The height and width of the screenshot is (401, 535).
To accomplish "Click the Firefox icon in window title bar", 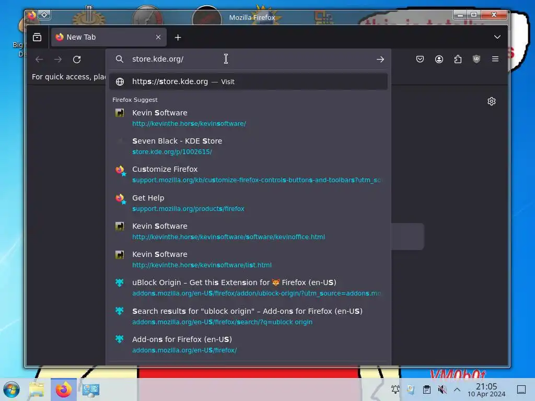I will (32, 15).
